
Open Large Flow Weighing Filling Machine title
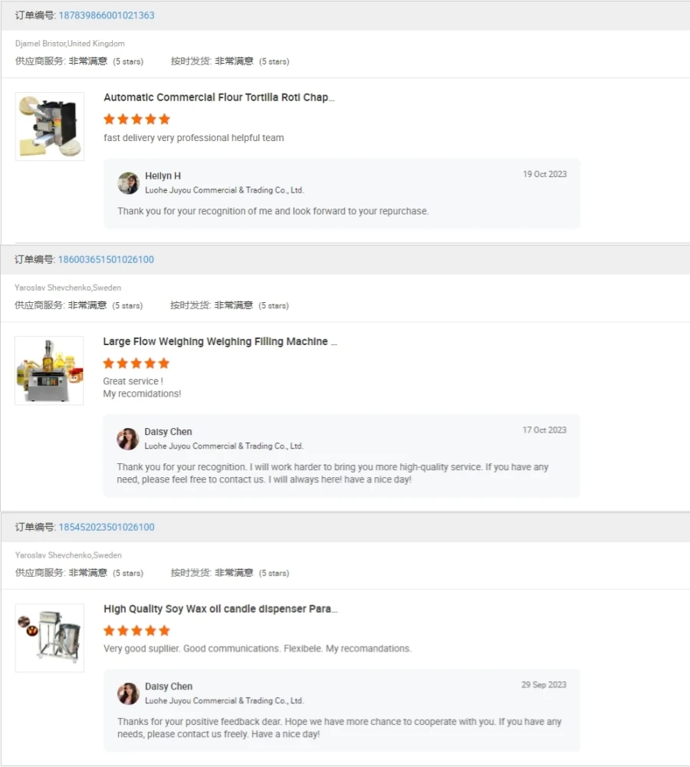(x=220, y=341)
